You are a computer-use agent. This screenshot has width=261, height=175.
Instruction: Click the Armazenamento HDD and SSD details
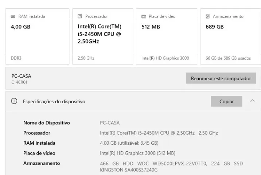171,167
